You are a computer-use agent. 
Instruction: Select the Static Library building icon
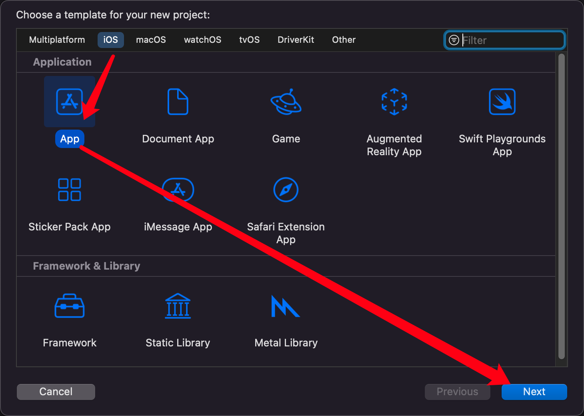point(178,306)
